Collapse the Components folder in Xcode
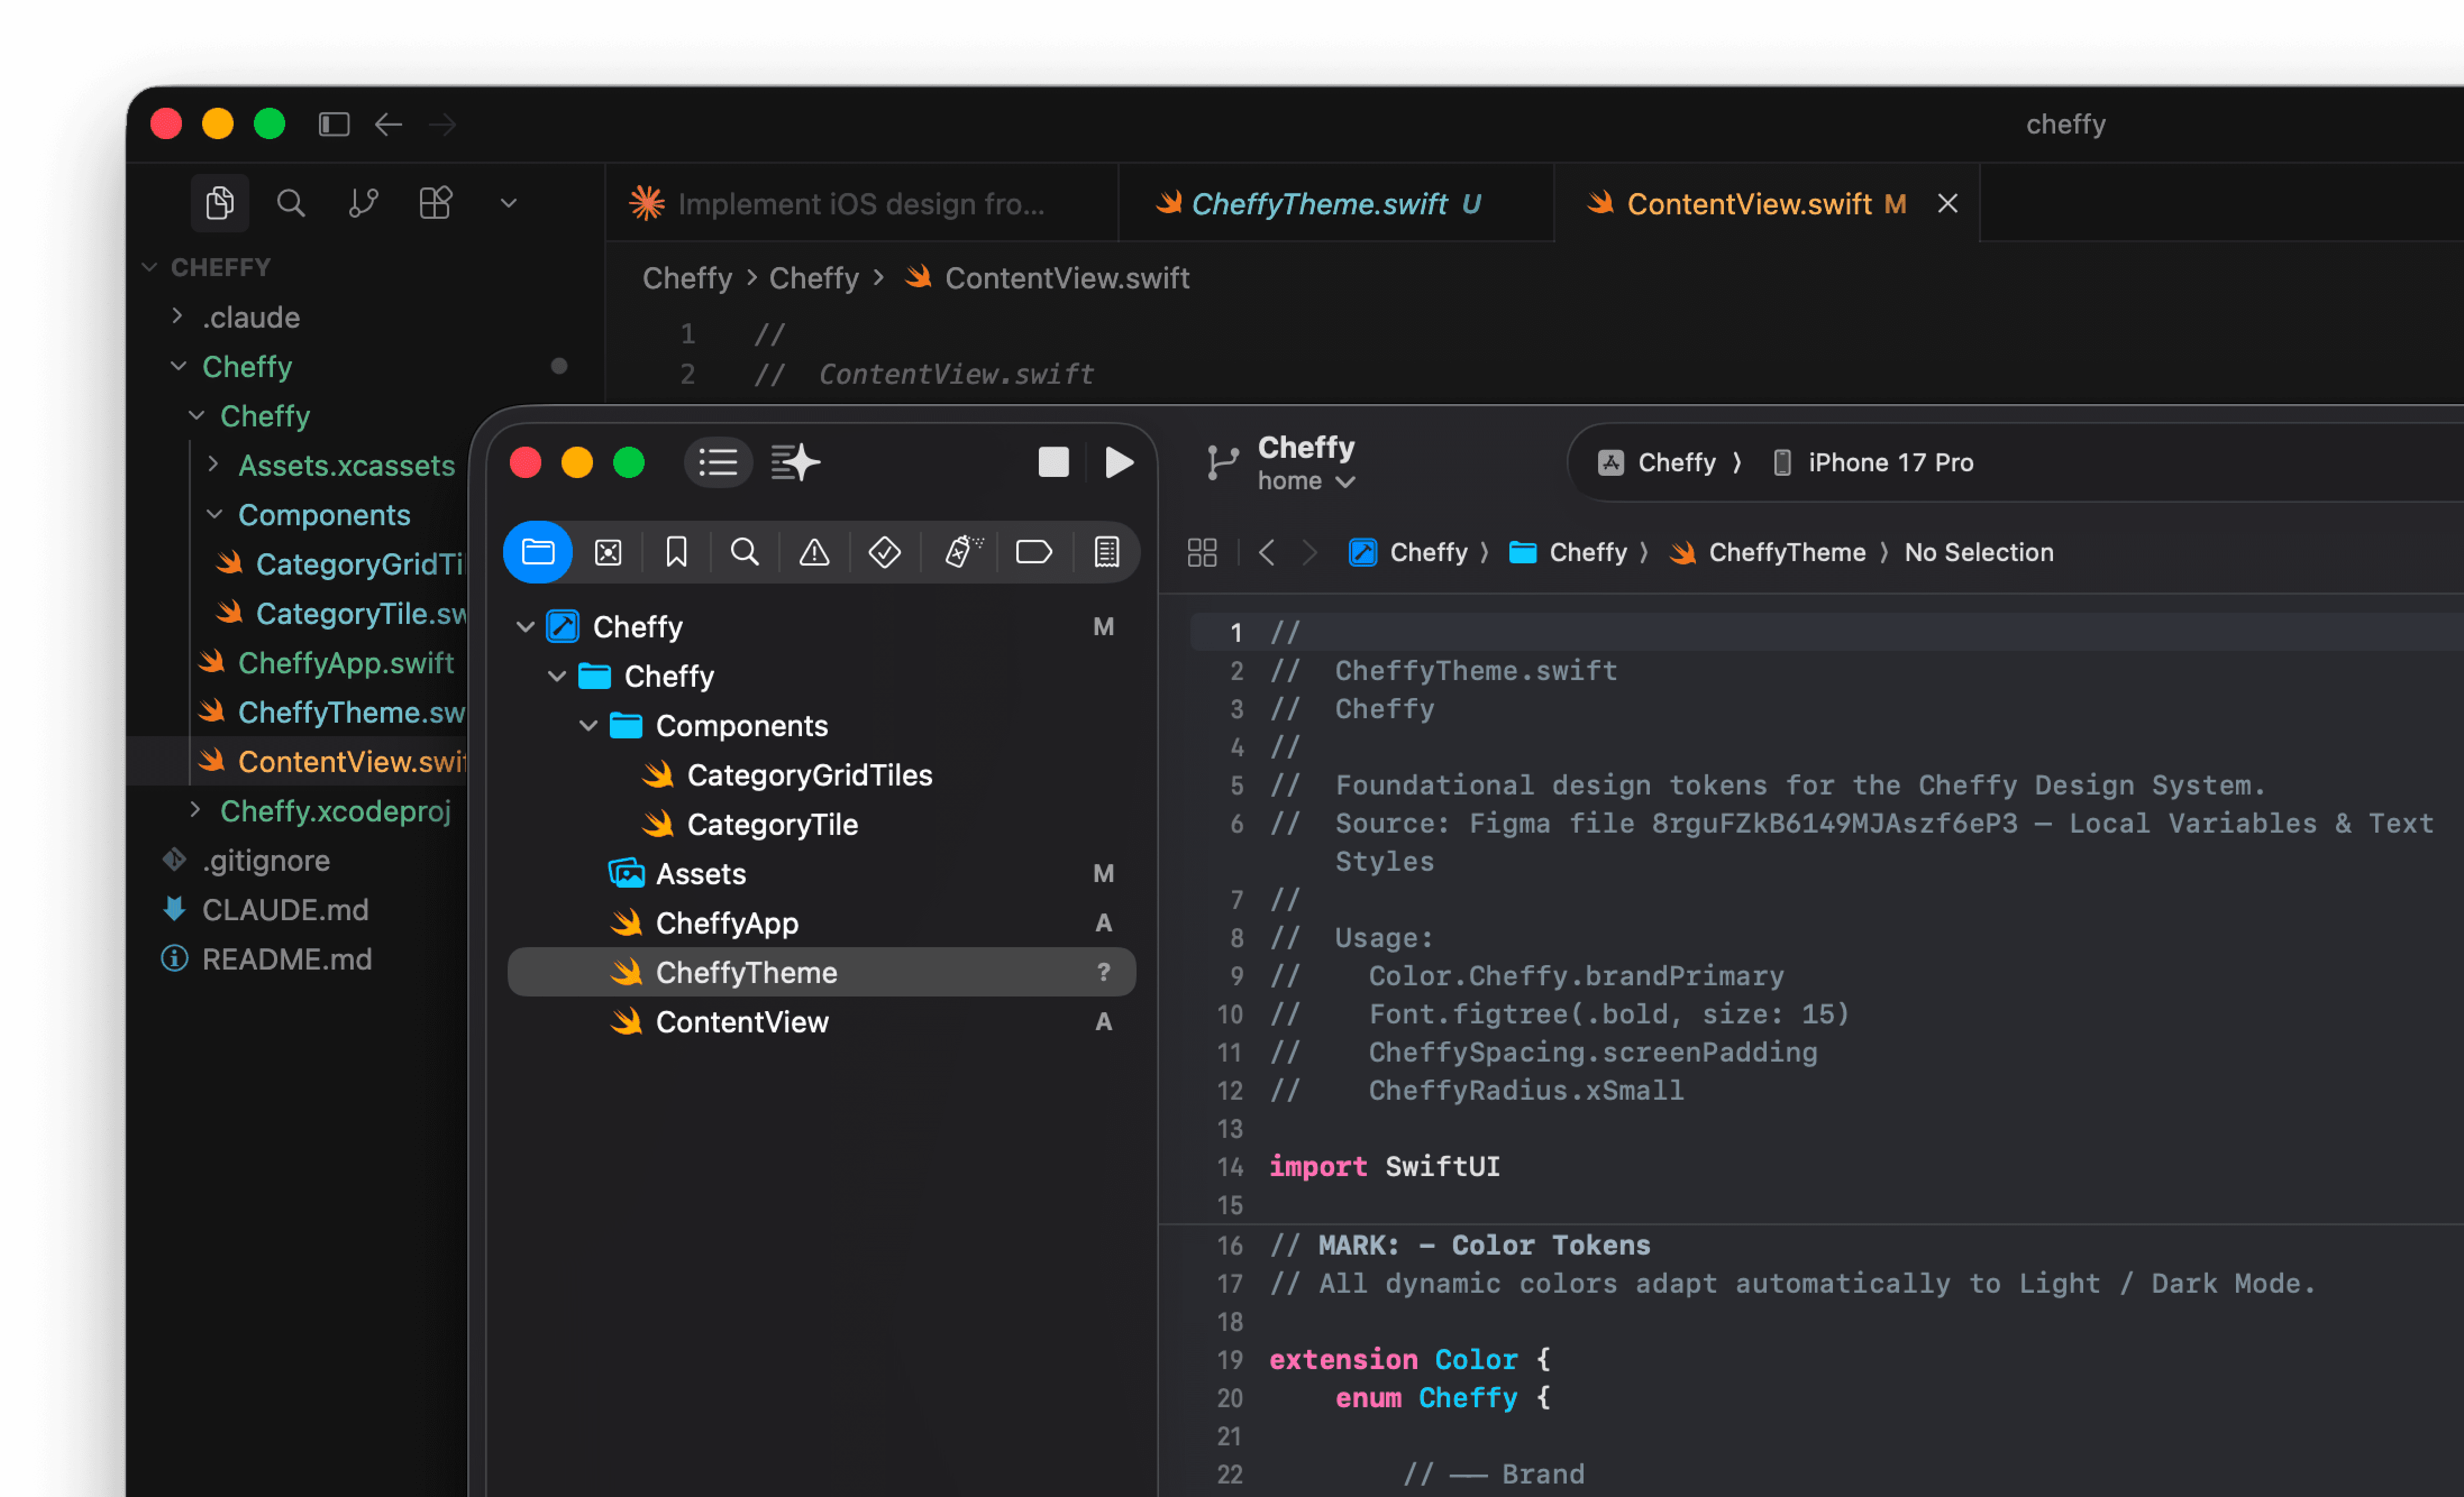2464x1497 pixels. tap(589, 725)
